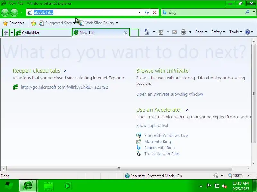The height and width of the screenshot is (192, 257).
Task: Click the scroll up arrow of the vertical scrollbar
Action: tap(254, 42)
